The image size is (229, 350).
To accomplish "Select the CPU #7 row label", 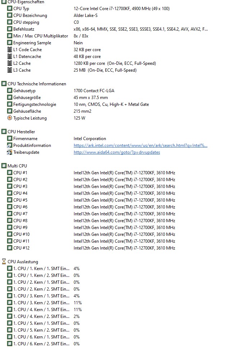I will [x=20, y=214].
